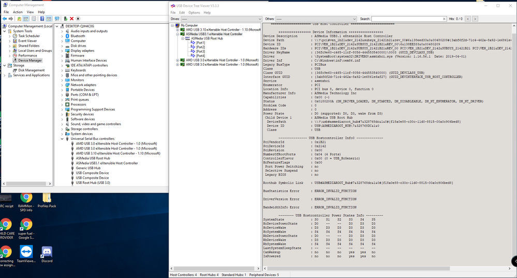This screenshot has width=517, height=278.
Task: Click the previous search hit button
Action: (467, 19)
